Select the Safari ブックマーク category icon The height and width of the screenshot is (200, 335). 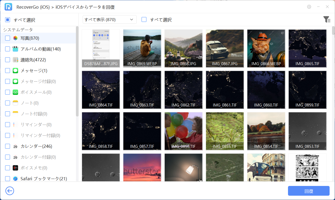click(15, 179)
